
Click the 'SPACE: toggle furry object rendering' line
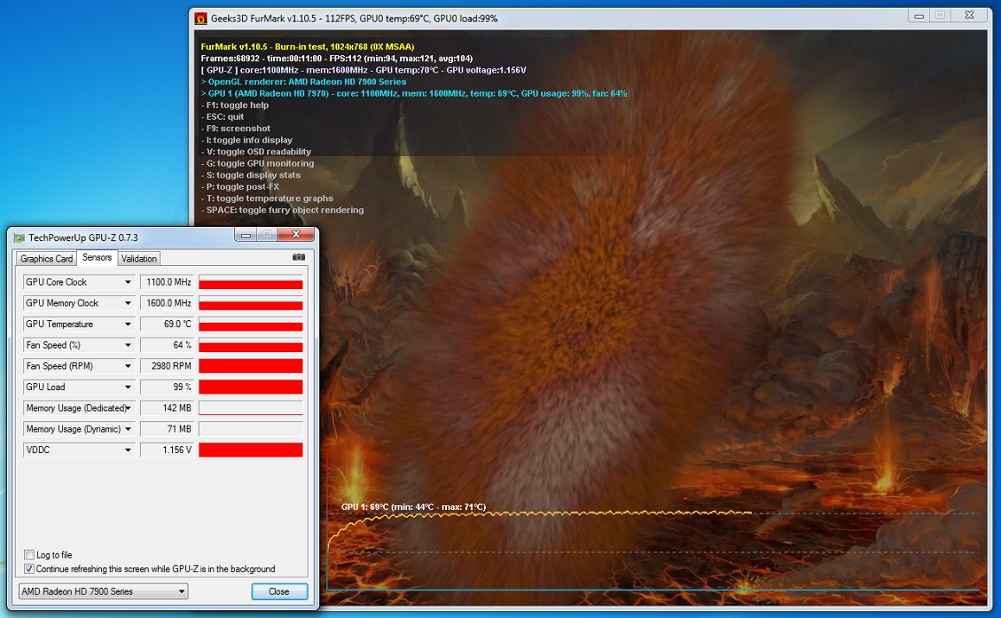(x=282, y=210)
